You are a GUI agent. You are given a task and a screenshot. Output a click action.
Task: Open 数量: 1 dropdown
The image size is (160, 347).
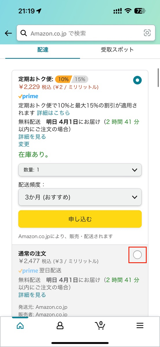80,170
